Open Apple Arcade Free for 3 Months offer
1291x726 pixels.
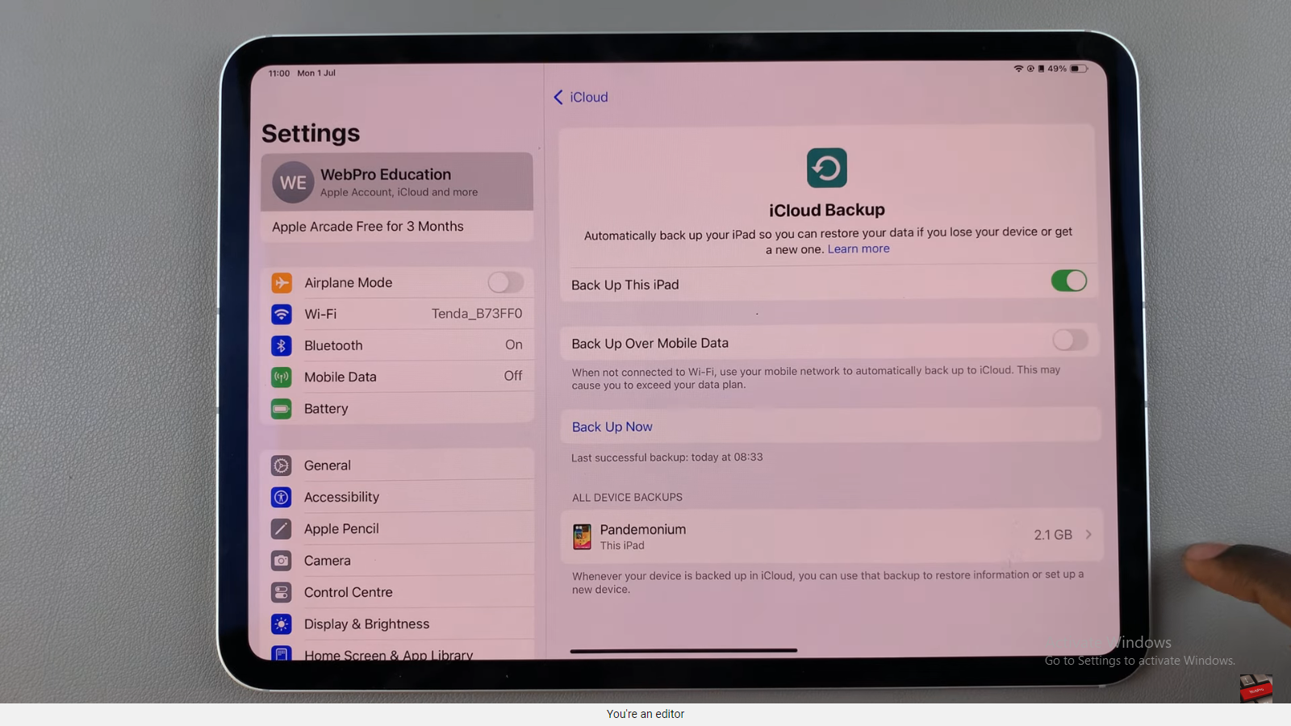(397, 227)
